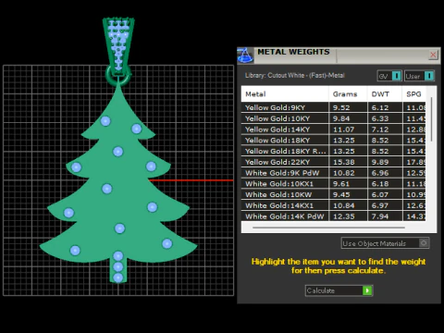
Task: Select the Yellow Gold:10KY row
Action: 333,118
